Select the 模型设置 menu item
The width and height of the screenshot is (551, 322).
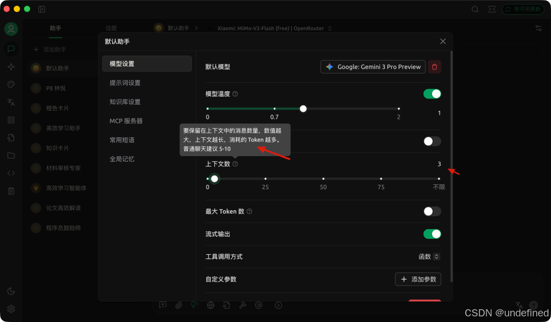click(147, 64)
